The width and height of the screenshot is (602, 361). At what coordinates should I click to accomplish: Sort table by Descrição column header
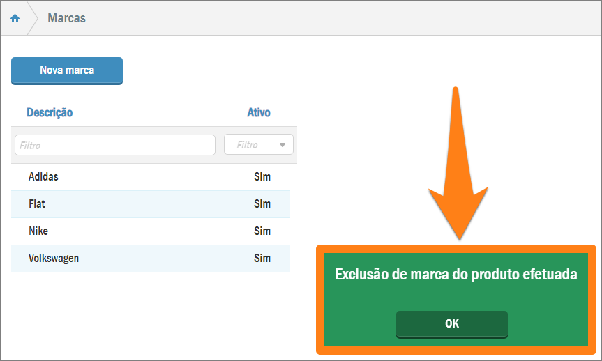(50, 112)
